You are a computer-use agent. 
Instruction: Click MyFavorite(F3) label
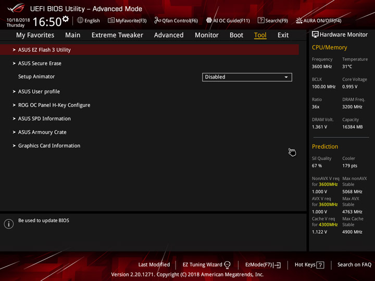(x=131, y=21)
